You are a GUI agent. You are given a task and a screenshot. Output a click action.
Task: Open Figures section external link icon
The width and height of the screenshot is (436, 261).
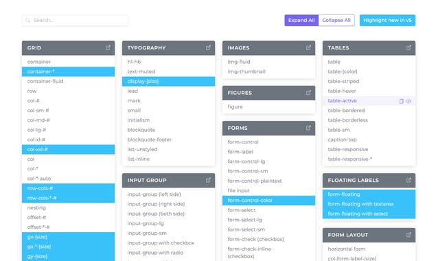click(x=309, y=93)
